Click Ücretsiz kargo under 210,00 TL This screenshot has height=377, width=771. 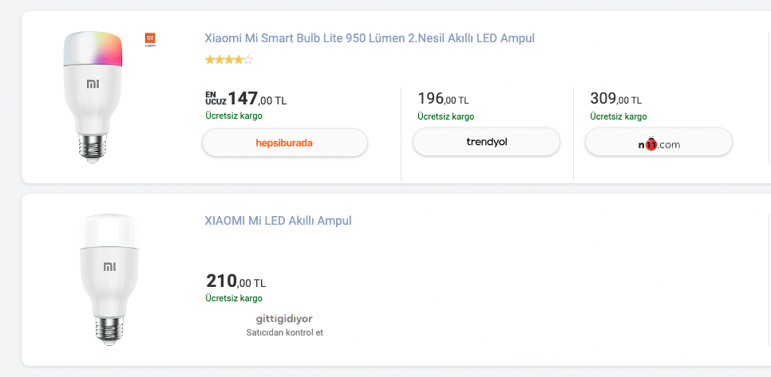234,298
